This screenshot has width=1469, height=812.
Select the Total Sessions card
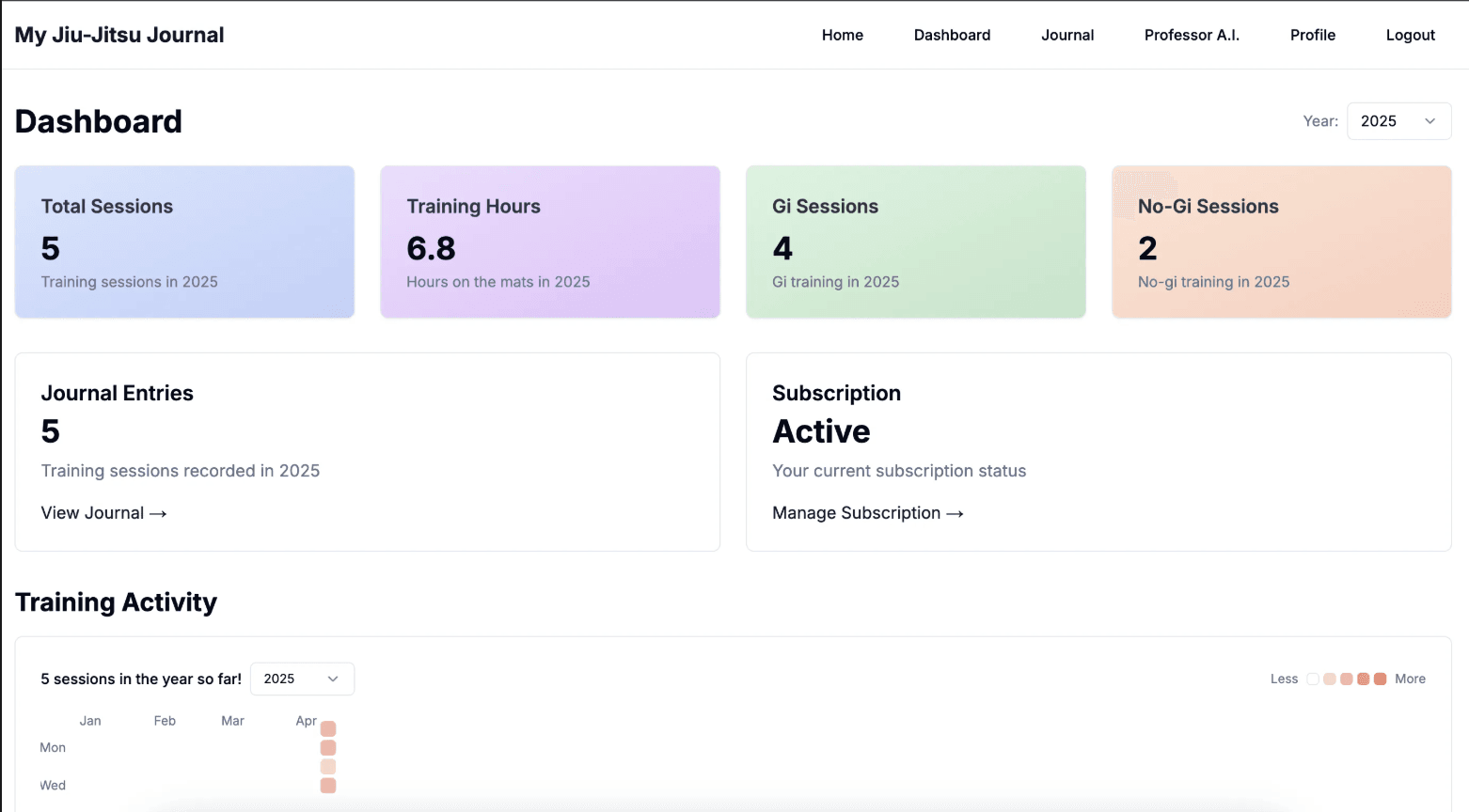point(184,242)
